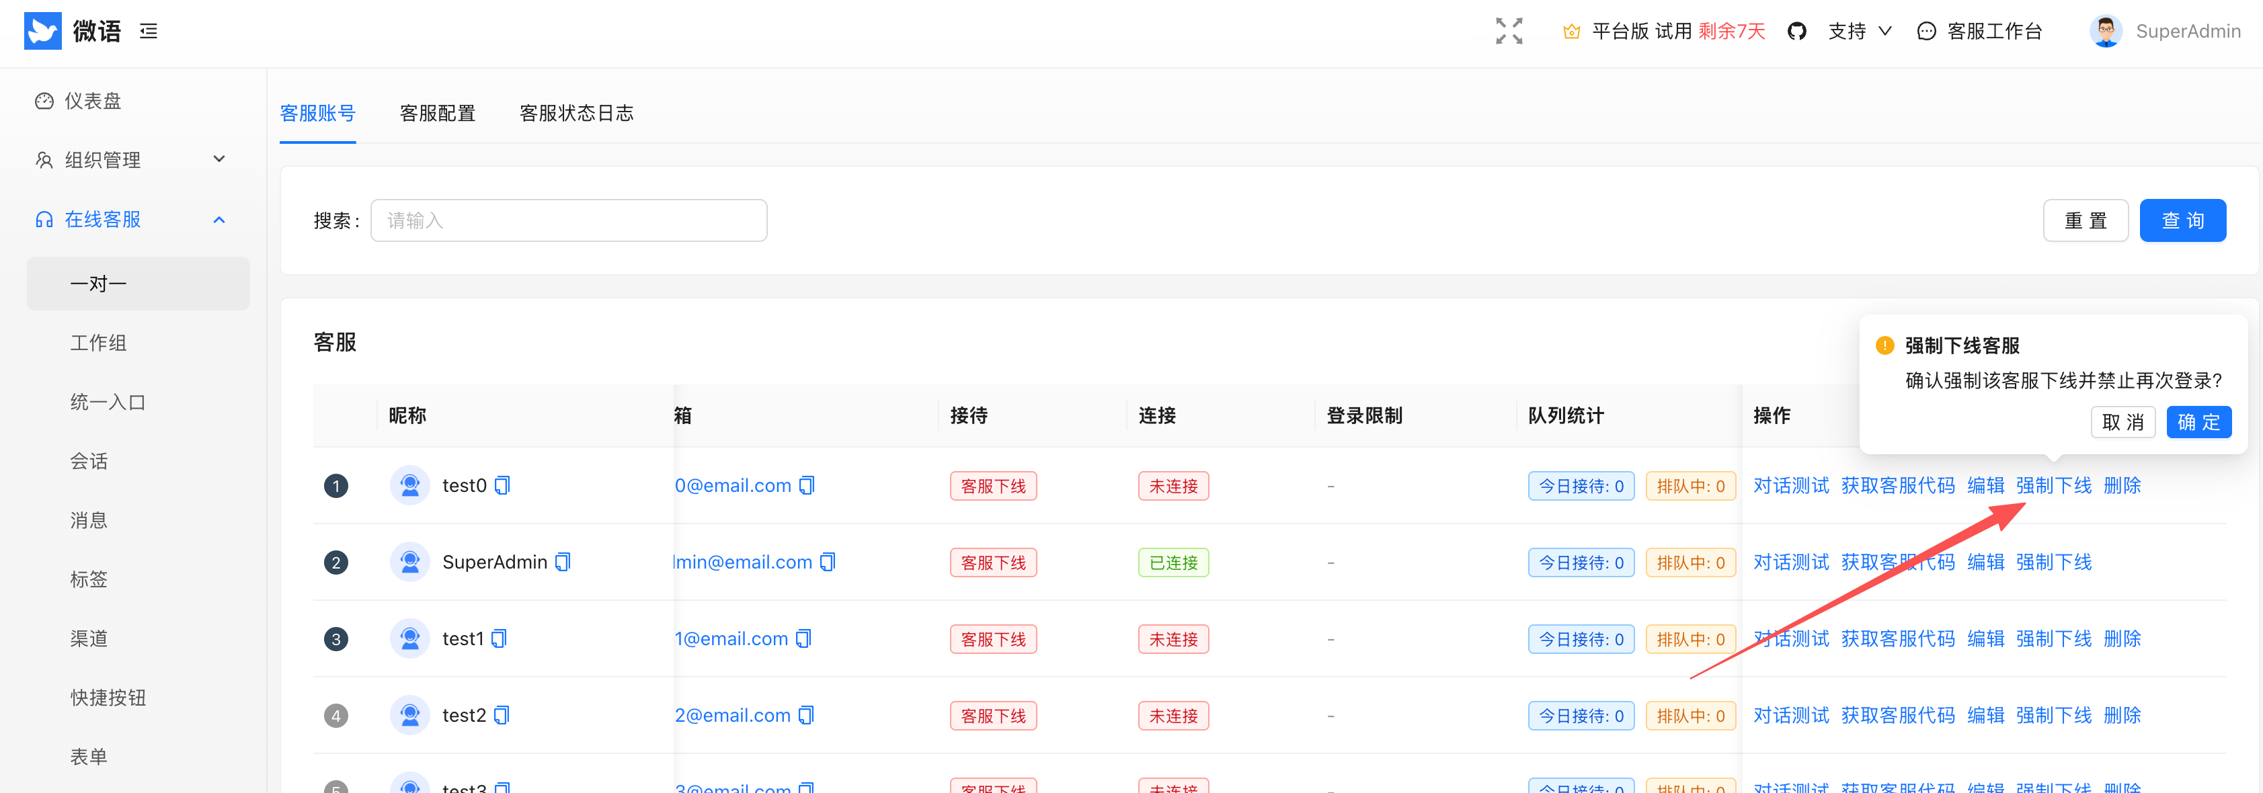Click the fullscreen expand icon
Image resolution: width=2263 pixels, height=793 pixels.
(x=1509, y=32)
